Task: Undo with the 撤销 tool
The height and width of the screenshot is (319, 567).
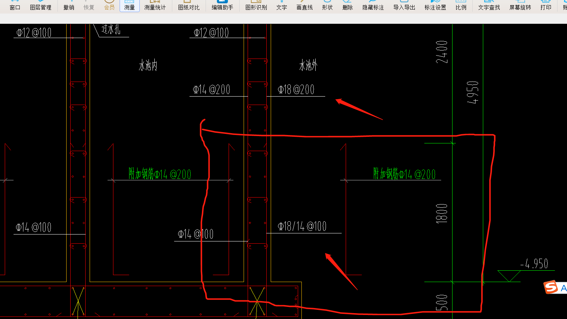Action: [69, 5]
